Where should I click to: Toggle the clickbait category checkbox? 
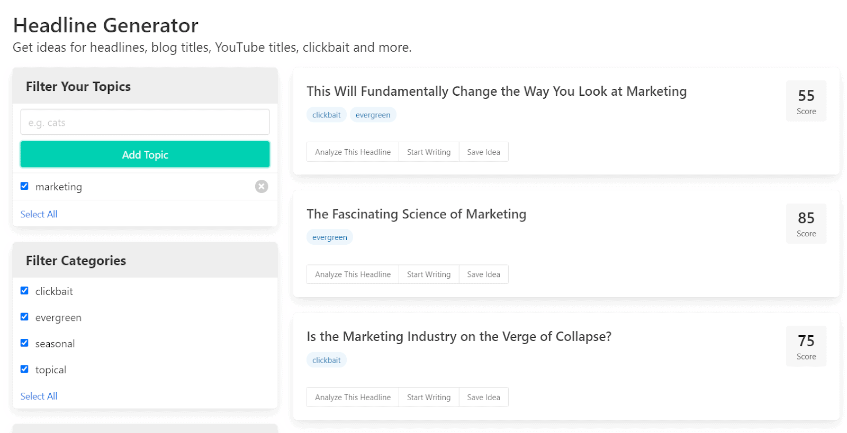tap(24, 291)
